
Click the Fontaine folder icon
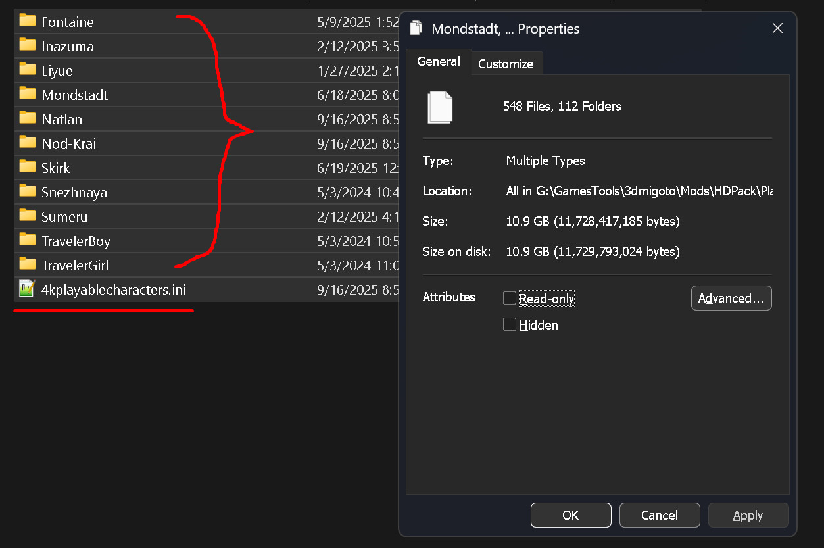click(x=27, y=21)
